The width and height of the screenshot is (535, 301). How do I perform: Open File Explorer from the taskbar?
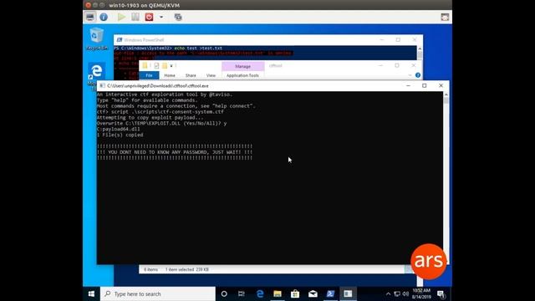tap(278, 293)
